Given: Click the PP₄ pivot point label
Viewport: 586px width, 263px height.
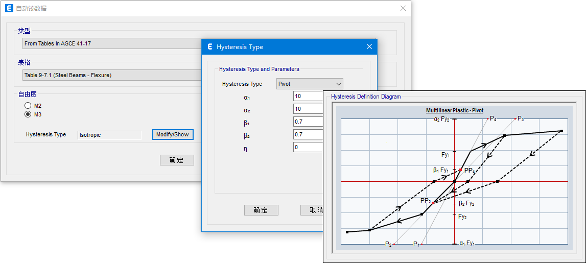Looking at the screenshot, I should tap(470, 171).
